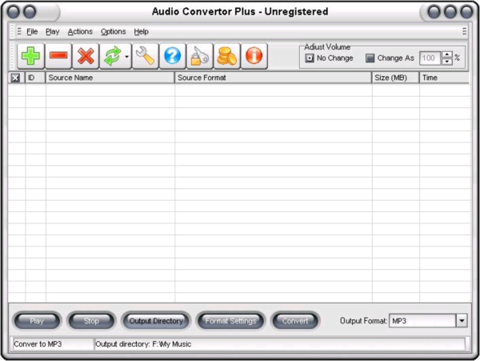This screenshot has height=361, width=480.
Task: Open the Options menu
Action: coord(113,31)
